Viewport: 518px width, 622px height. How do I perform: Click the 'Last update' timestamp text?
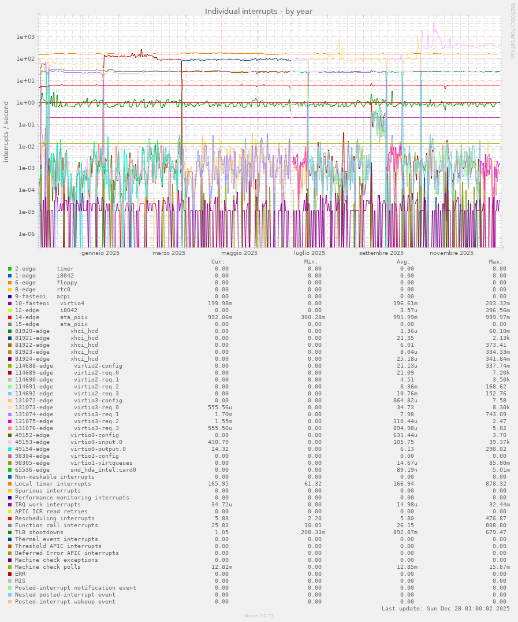(445, 609)
